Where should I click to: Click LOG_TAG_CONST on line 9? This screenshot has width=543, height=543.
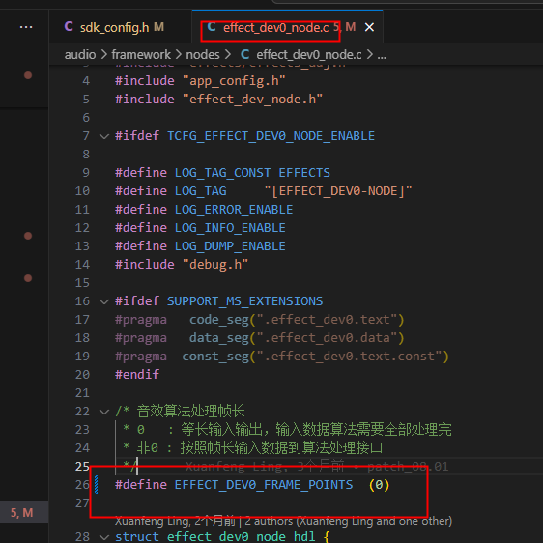coord(222,173)
